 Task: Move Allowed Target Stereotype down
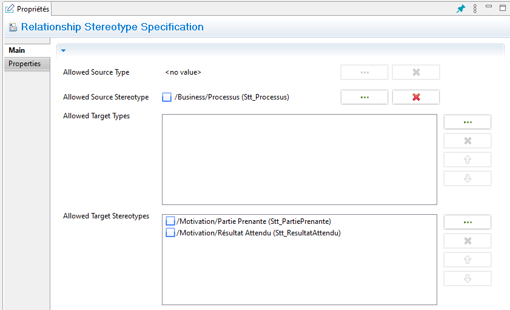468,278
